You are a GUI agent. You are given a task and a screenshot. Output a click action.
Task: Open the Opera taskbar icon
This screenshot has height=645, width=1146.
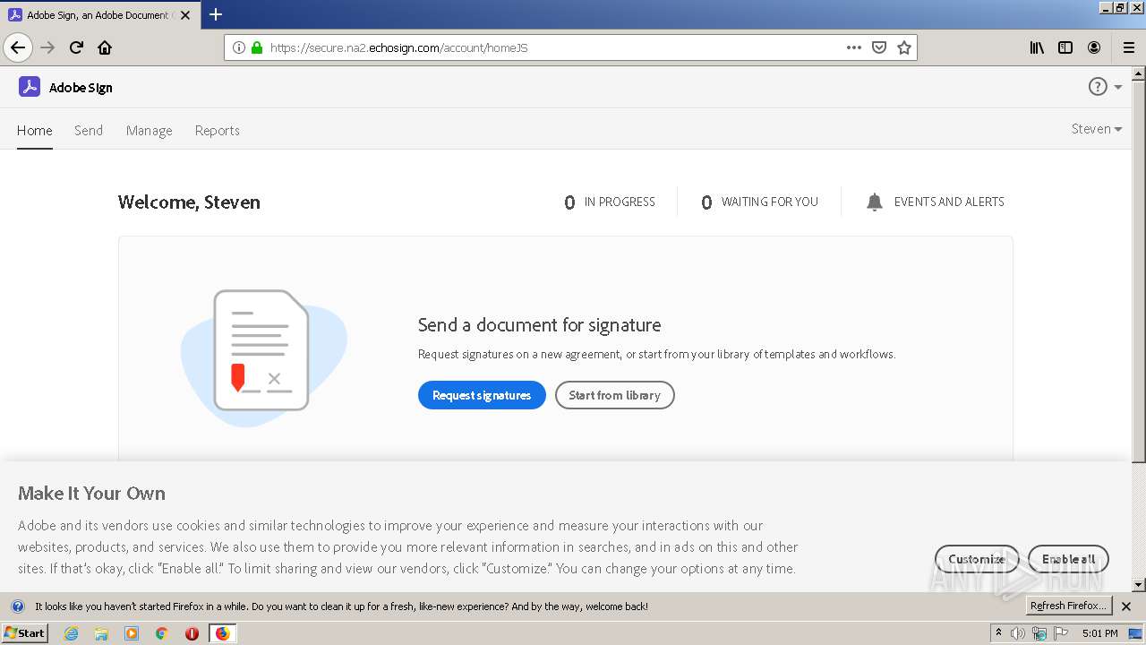192,633
